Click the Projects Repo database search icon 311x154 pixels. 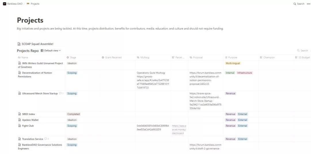click(298, 50)
